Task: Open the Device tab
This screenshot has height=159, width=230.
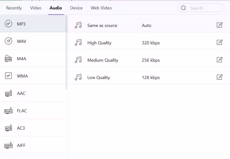Action: (76, 8)
